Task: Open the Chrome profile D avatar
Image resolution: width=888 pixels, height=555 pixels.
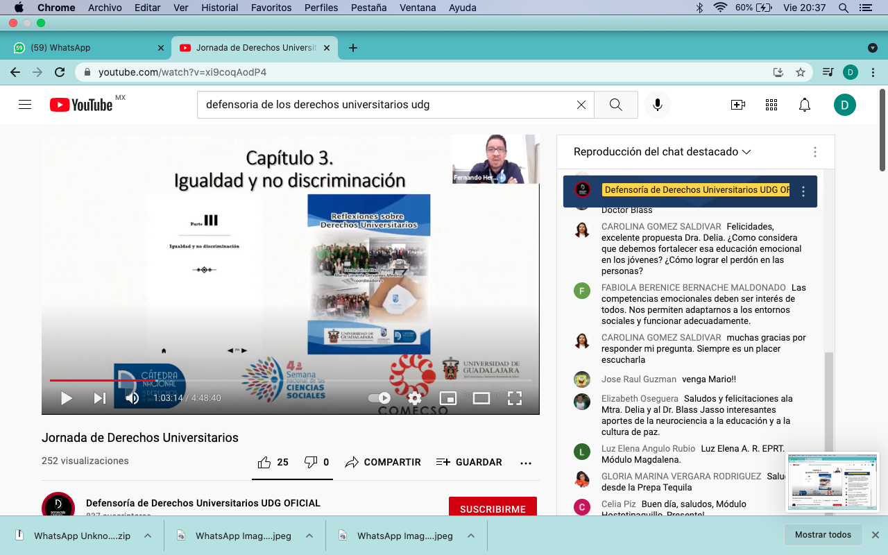Action: tap(851, 72)
